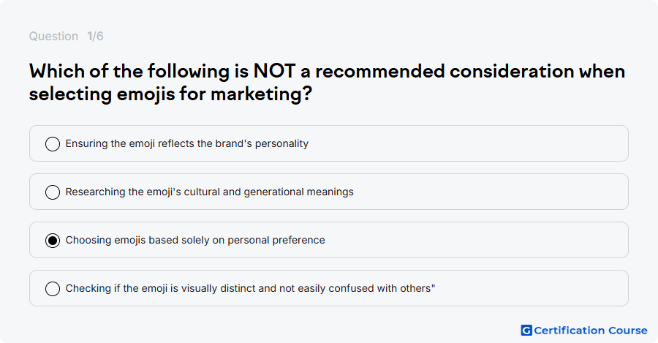The image size is (658, 343).
Task: Click 'Researching the emoji's cultural' answer text
Action: [x=209, y=192]
